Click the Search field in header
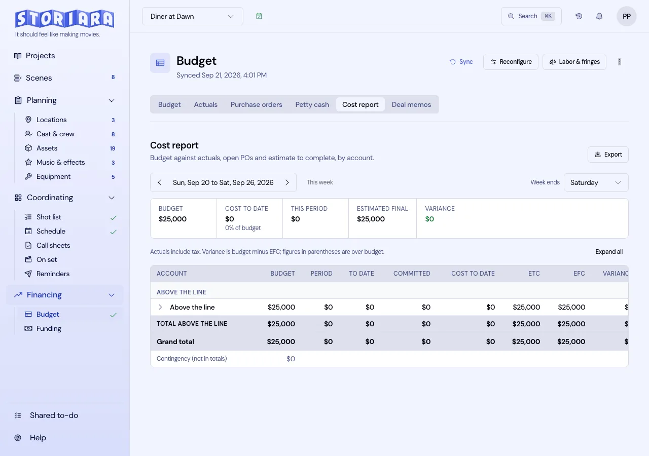649x456 pixels. click(x=531, y=16)
